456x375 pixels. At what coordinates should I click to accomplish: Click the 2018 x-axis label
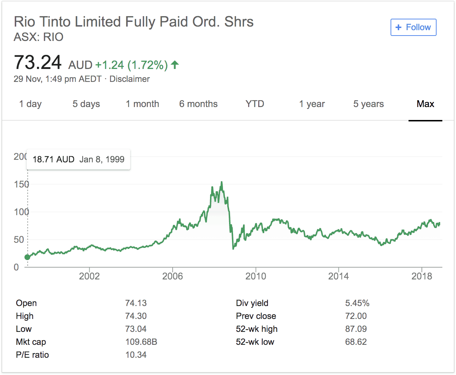(421, 276)
